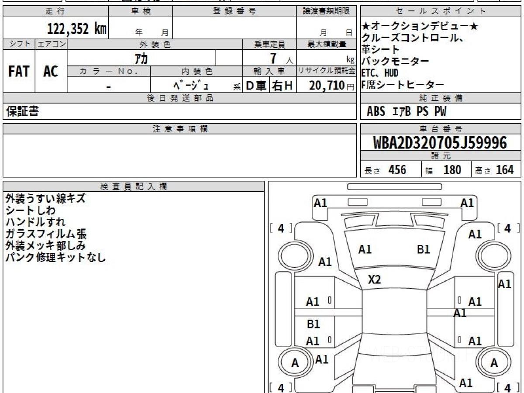Select the 右H steering cell
524x393 pixels.
click(x=283, y=86)
